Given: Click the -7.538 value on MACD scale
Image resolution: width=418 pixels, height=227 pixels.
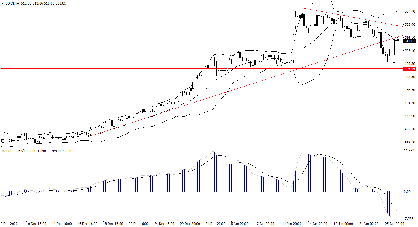Looking at the screenshot, I should click(x=409, y=219).
